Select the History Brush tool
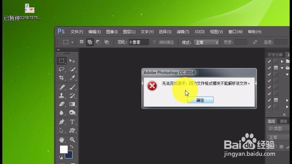This screenshot has height=164, width=292. click(72, 95)
